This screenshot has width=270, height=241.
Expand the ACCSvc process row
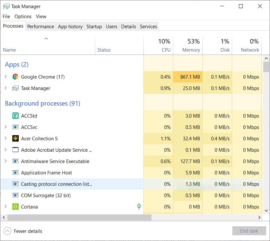click(x=6, y=127)
